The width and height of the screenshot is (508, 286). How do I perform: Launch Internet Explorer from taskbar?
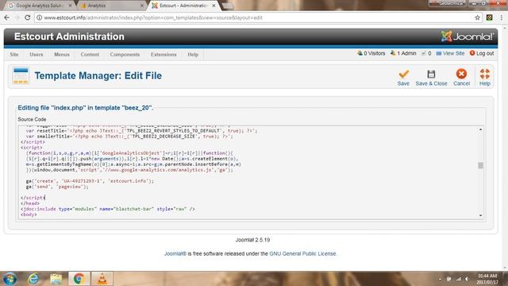point(33,279)
